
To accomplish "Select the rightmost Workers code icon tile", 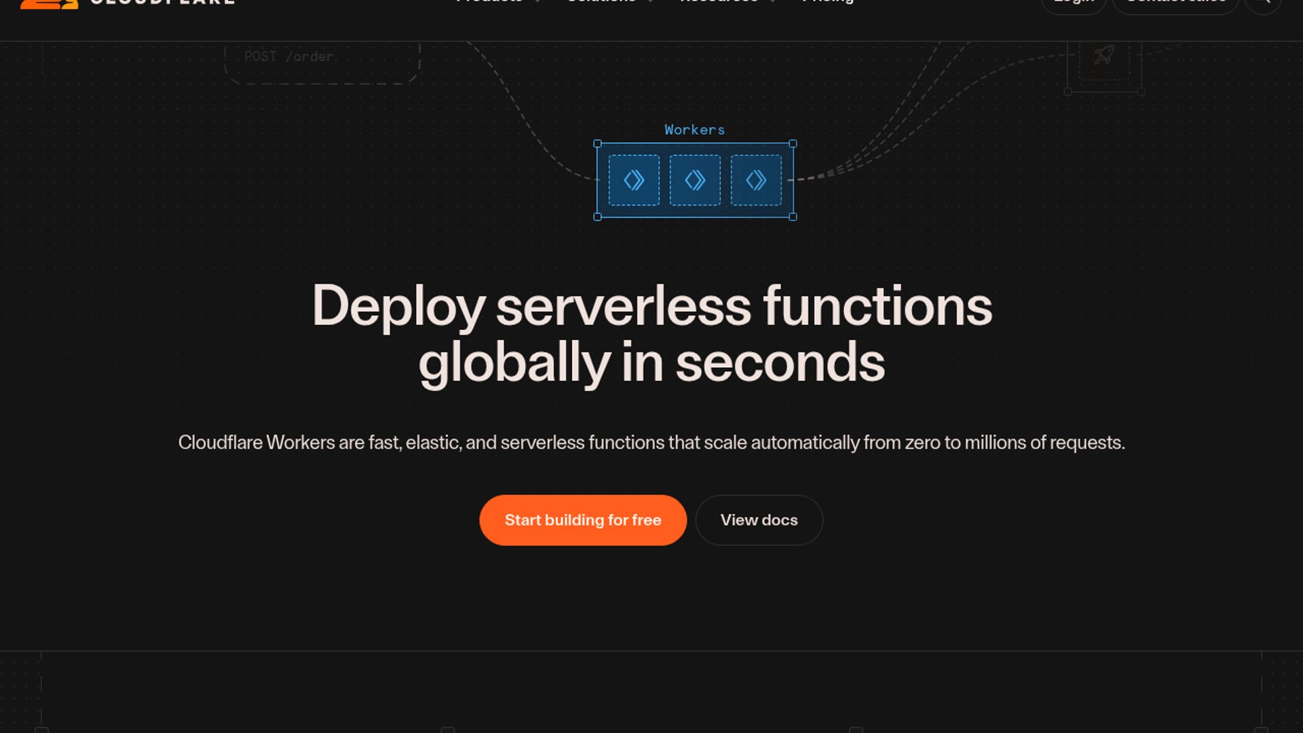I will (756, 180).
